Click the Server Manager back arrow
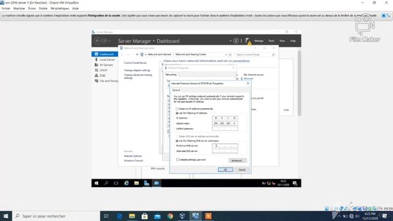This screenshot has height=221, width=393. coord(98,41)
